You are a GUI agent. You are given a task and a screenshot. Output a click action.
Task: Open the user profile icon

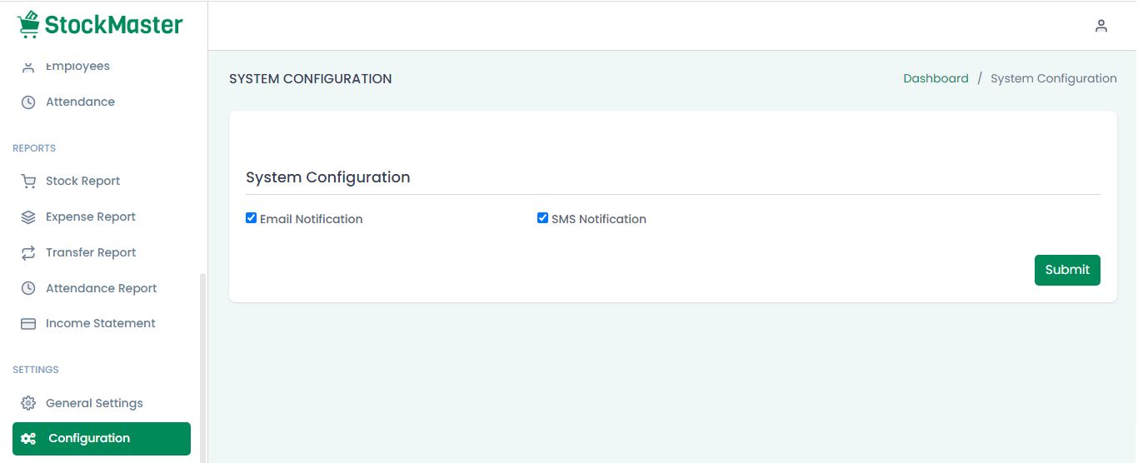click(x=1101, y=26)
